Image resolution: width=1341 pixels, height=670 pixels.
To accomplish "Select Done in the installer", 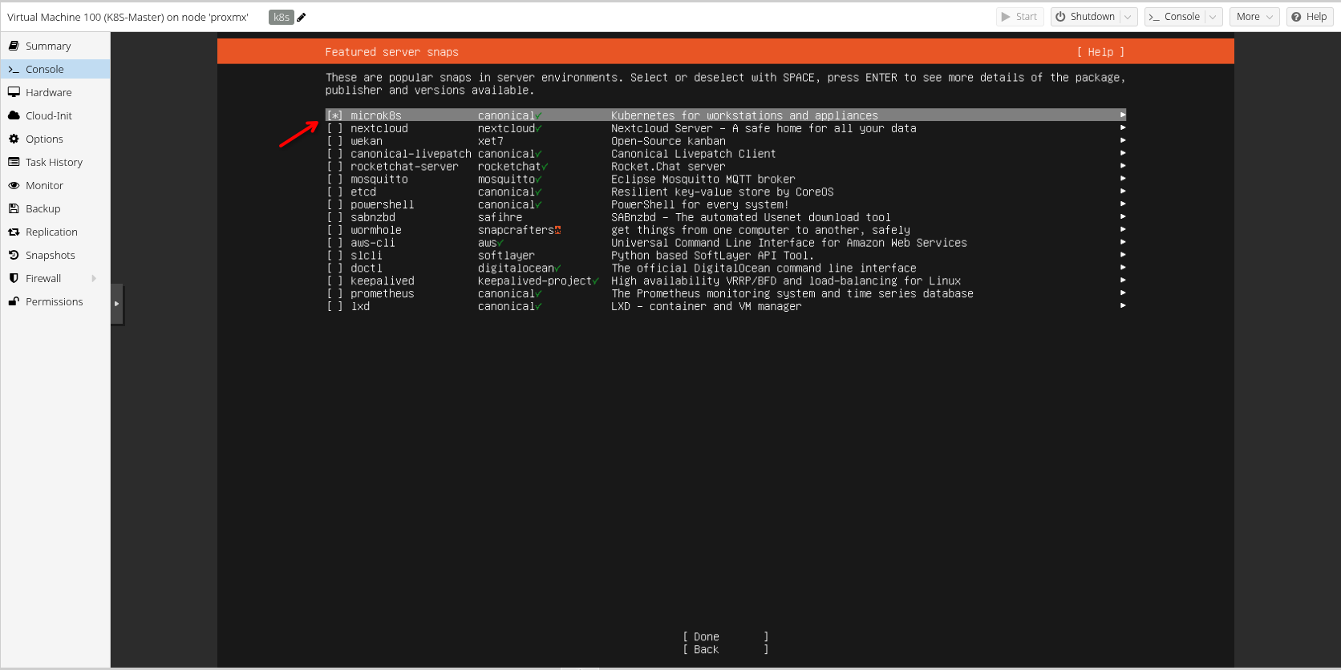I will [x=726, y=637].
